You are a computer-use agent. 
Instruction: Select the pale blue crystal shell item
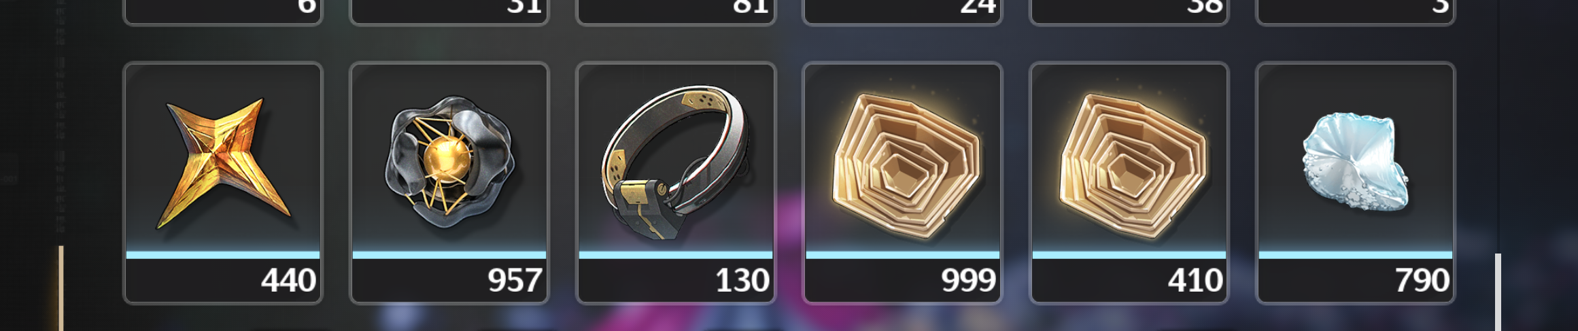[1356, 182]
